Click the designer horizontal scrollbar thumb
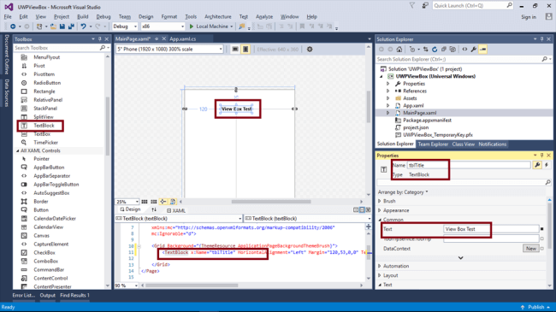556x312 pixels. coord(271,202)
